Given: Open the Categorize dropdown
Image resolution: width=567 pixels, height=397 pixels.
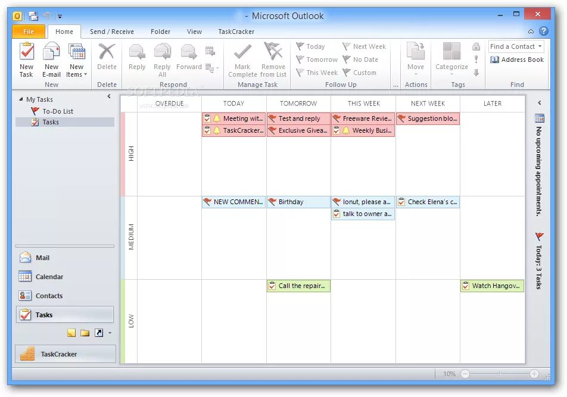Looking at the screenshot, I should 451,60.
